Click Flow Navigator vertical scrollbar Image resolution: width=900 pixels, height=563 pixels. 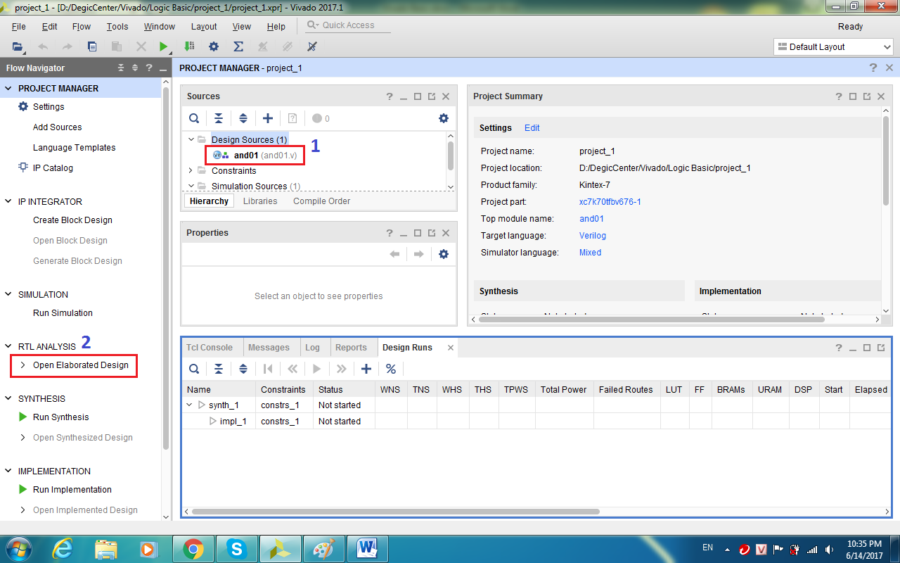166,267
